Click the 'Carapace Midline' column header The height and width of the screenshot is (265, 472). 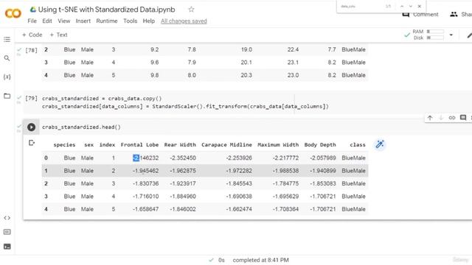[x=226, y=145]
